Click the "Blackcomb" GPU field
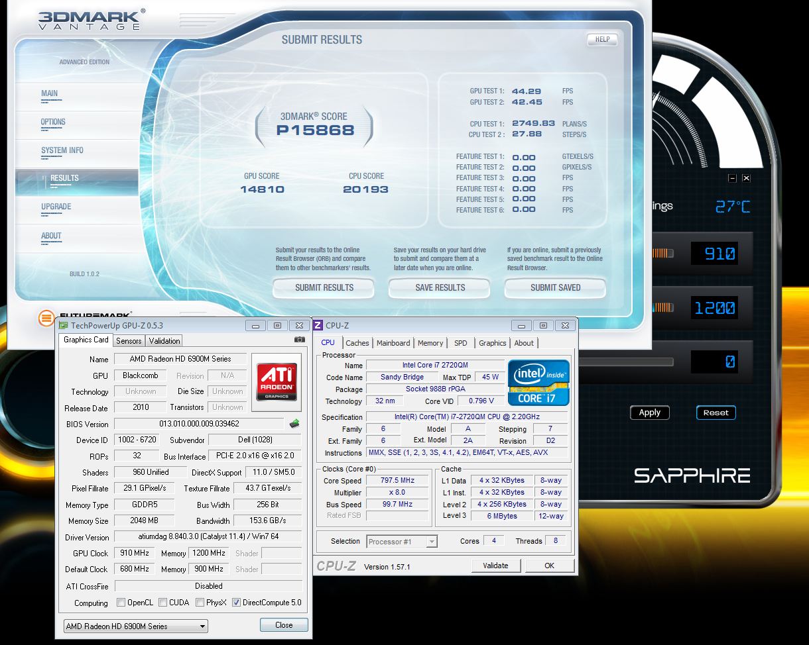809x645 pixels. (140, 375)
